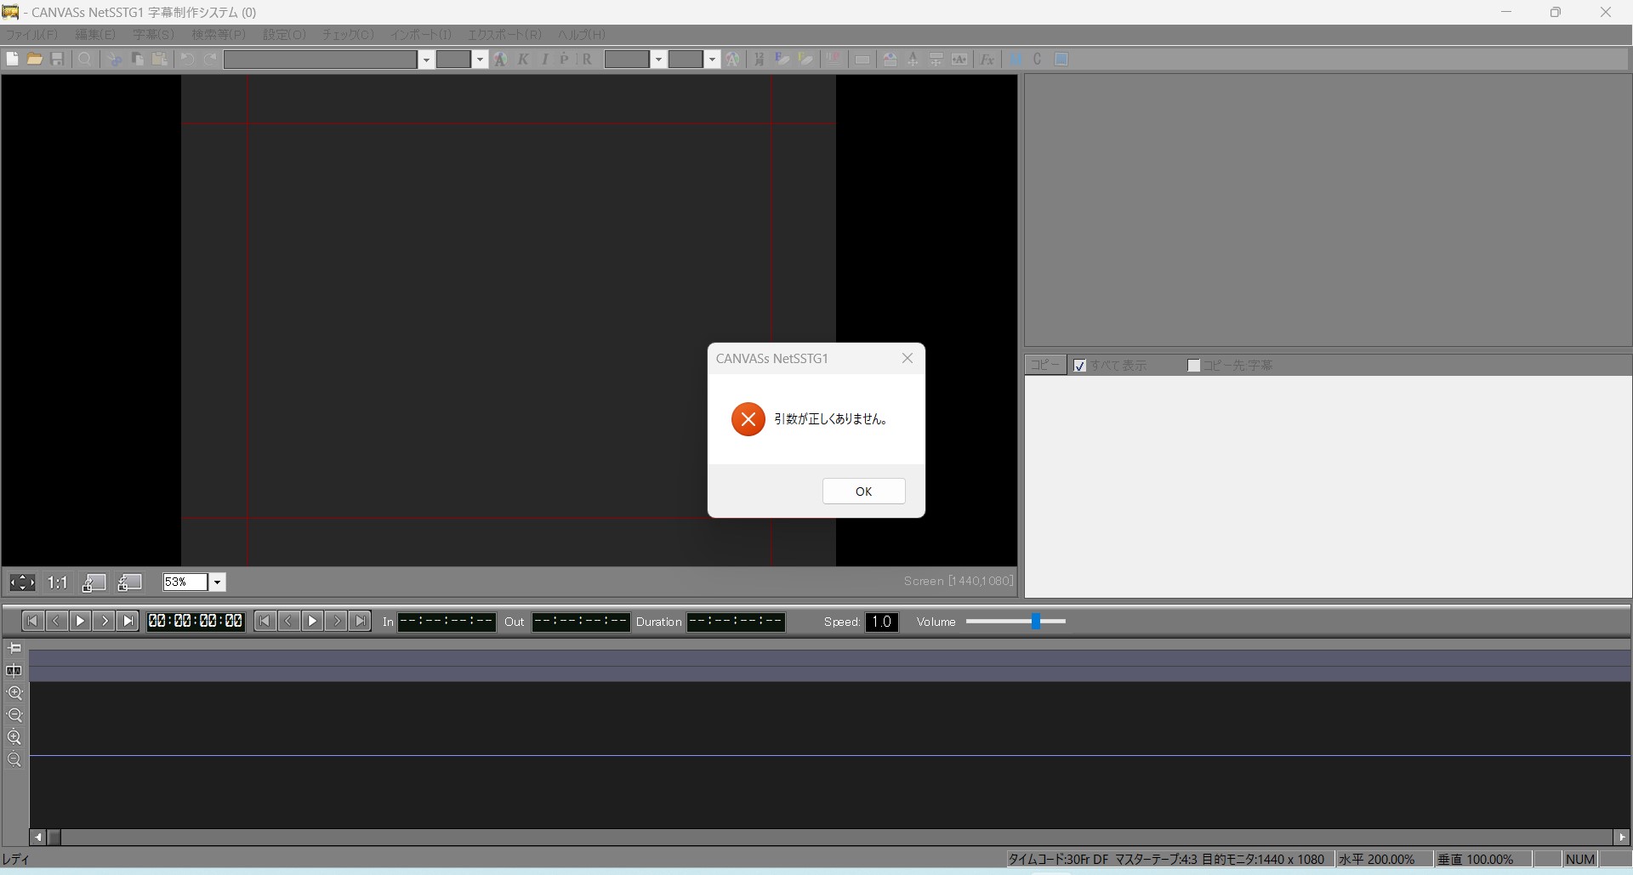The height and width of the screenshot is (875, 1633).
Task: Click the NUM status bar indicator
Action: point(1580,860)
